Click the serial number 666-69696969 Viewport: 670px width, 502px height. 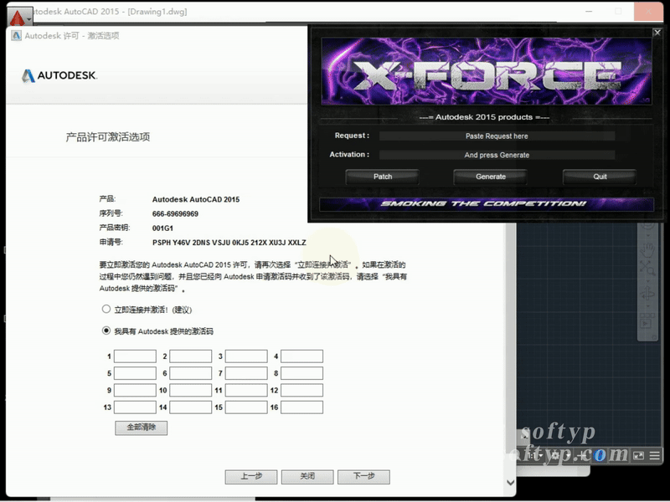175,214
